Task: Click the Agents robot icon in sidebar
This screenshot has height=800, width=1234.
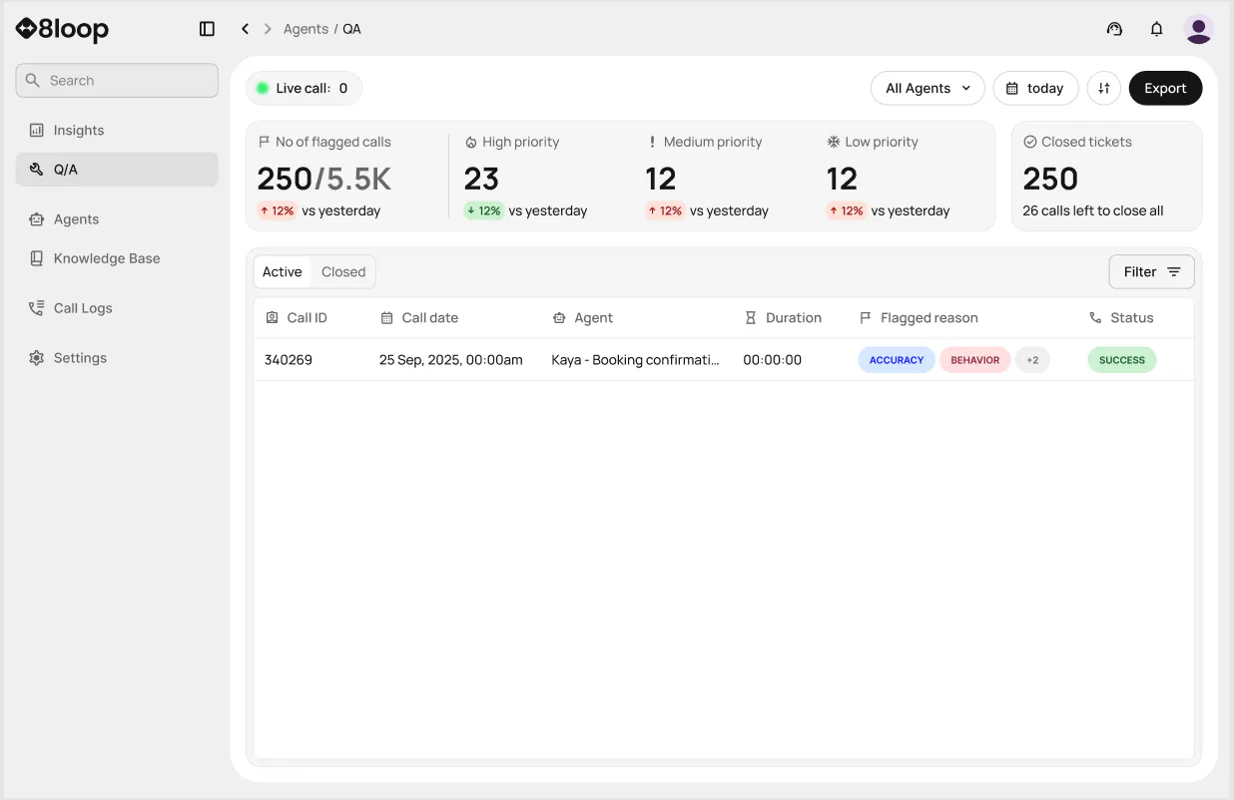Action: point(37,219)
